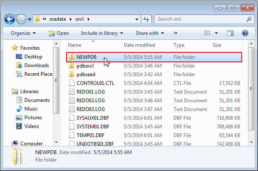
Task: Open the Organize menu
Action: click(x=23, y=33)
